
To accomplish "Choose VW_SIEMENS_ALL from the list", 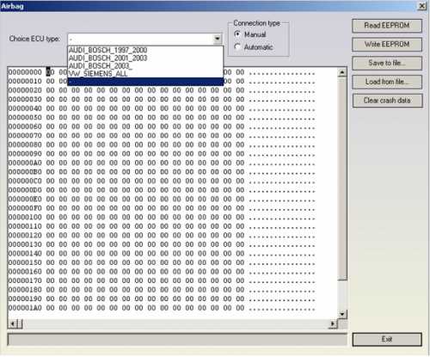I will (x=145, y=74).
